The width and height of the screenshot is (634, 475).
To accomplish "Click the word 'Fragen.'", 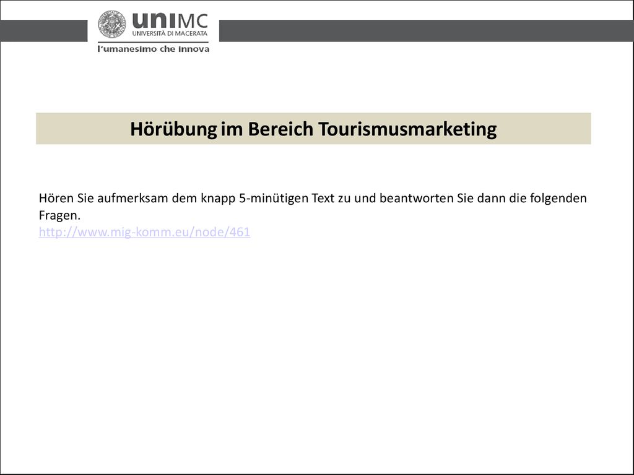I will click(59, 215).
